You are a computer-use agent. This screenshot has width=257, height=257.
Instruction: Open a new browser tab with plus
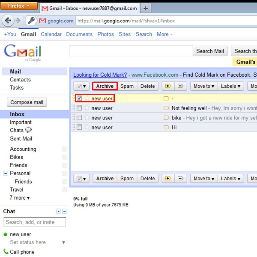click(x=146, y=9)
